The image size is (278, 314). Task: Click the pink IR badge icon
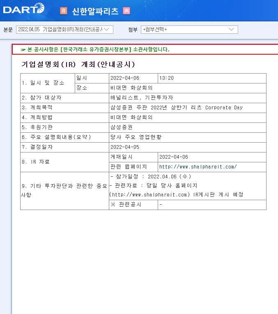click(x=126, y=11)
